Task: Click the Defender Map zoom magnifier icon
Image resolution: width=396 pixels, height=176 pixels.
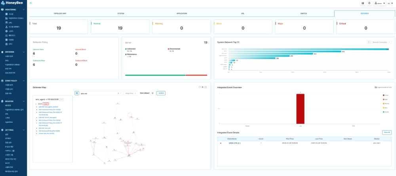Action: (x=202, y=87)
